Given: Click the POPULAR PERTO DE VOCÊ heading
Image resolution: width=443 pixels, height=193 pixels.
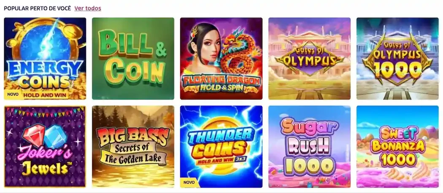Looking at the screenshot, I should [37, 8].
